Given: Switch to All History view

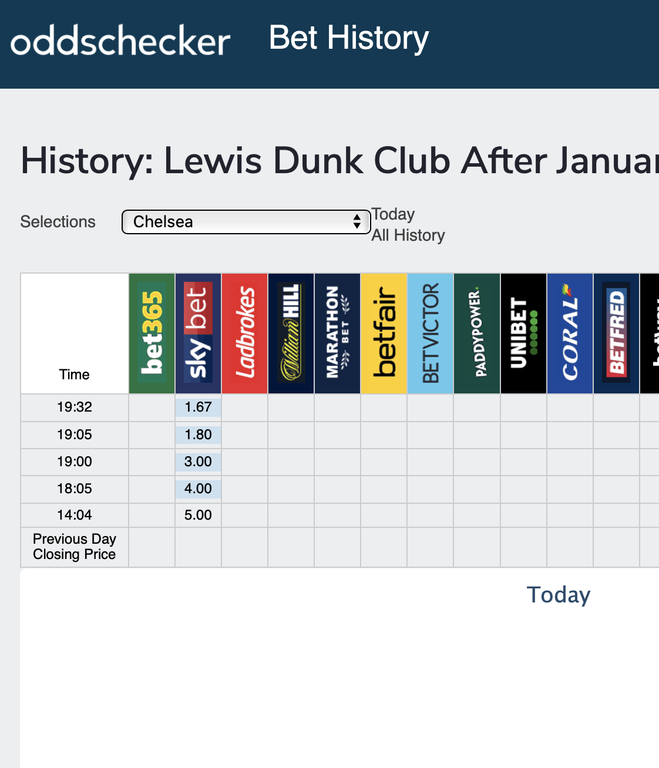Looking at the screenshot, I should point(408,235).
